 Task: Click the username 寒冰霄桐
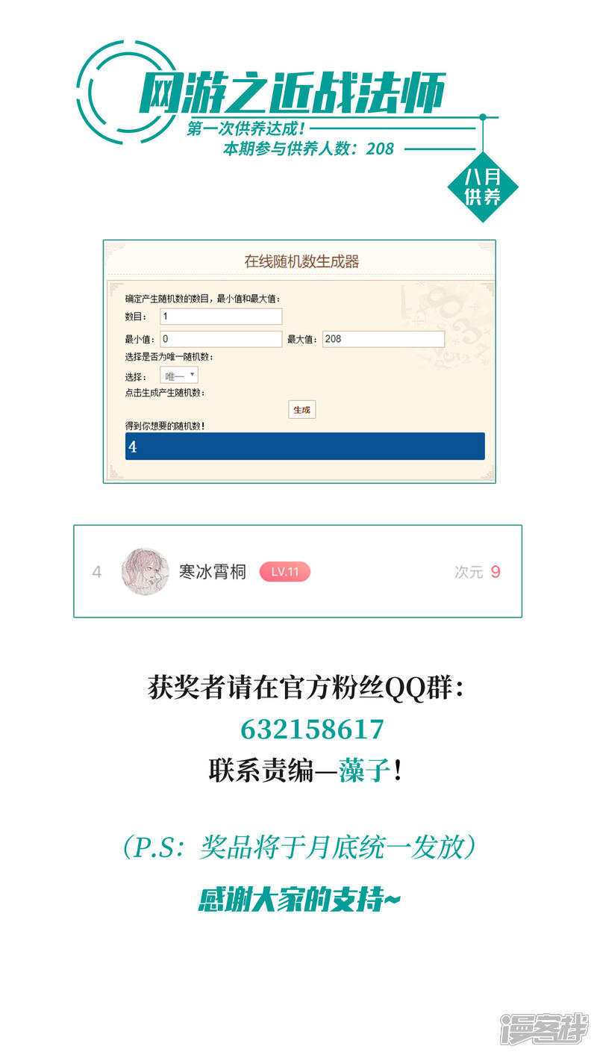[x=212, y=572]
